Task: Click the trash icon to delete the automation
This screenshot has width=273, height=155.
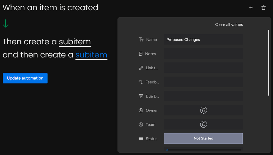Action: click(263, 8)
